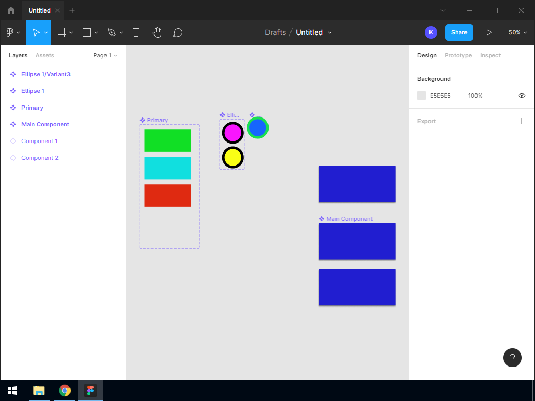The image size is (535, 401).
Task: Click the user avatar K
Action: [431, 32]
